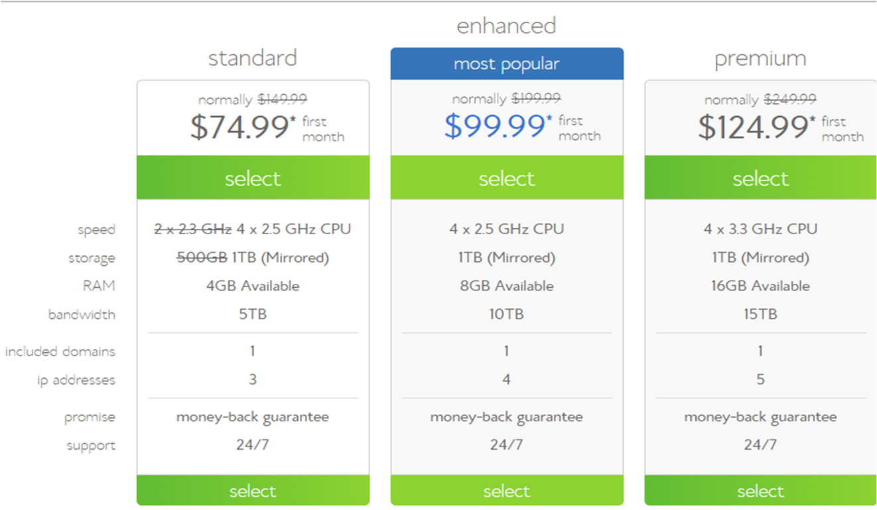
Task: Click the blue 'most popular' banner
Action: pyautogui.click(x=507, y=64)
